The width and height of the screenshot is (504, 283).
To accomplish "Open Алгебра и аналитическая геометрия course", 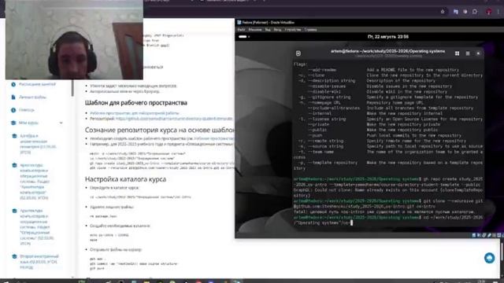I will (x=38, y=144).
